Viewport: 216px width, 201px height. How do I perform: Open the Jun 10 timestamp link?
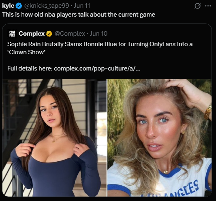pos(98,34)
